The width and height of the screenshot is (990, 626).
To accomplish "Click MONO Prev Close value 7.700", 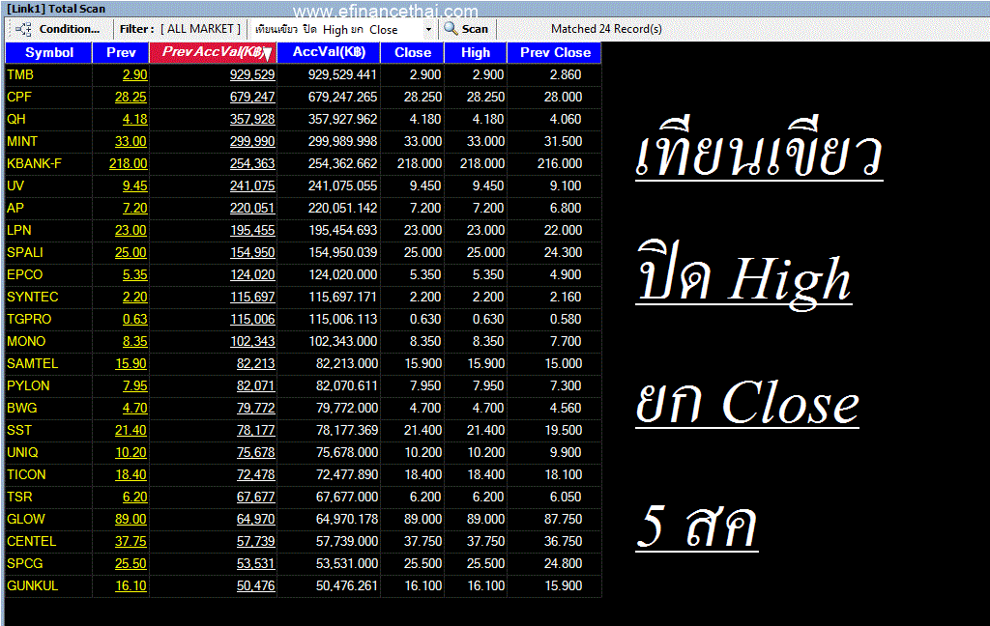I will pyautogui.click(x=566, y=341).
